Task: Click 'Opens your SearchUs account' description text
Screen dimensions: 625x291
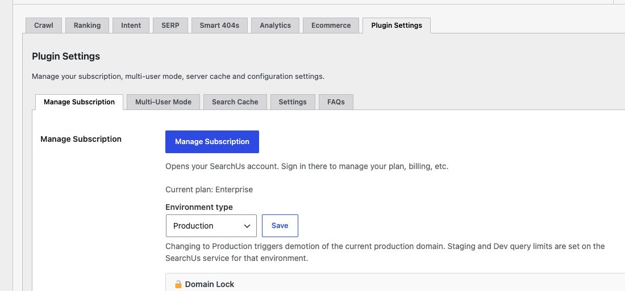Action: pos(307,166)
